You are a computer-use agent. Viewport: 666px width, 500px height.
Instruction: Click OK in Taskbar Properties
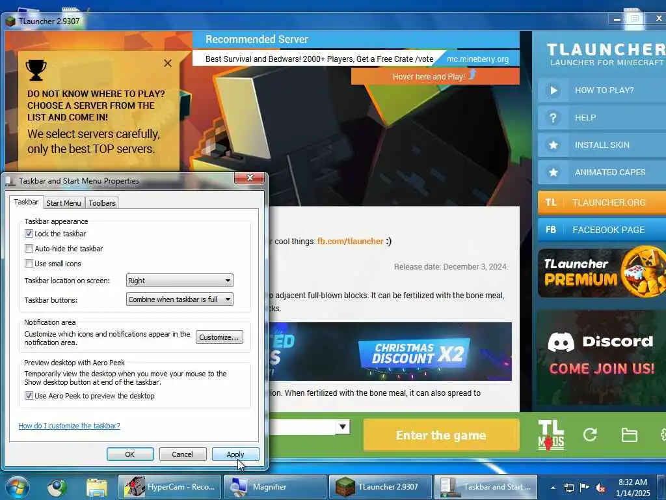click(x=130, y=454)
